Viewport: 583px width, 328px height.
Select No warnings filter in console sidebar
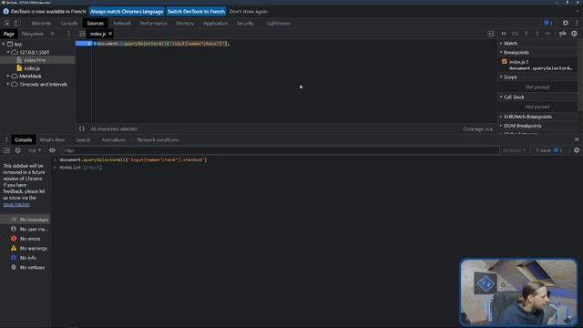click(26, 249)
